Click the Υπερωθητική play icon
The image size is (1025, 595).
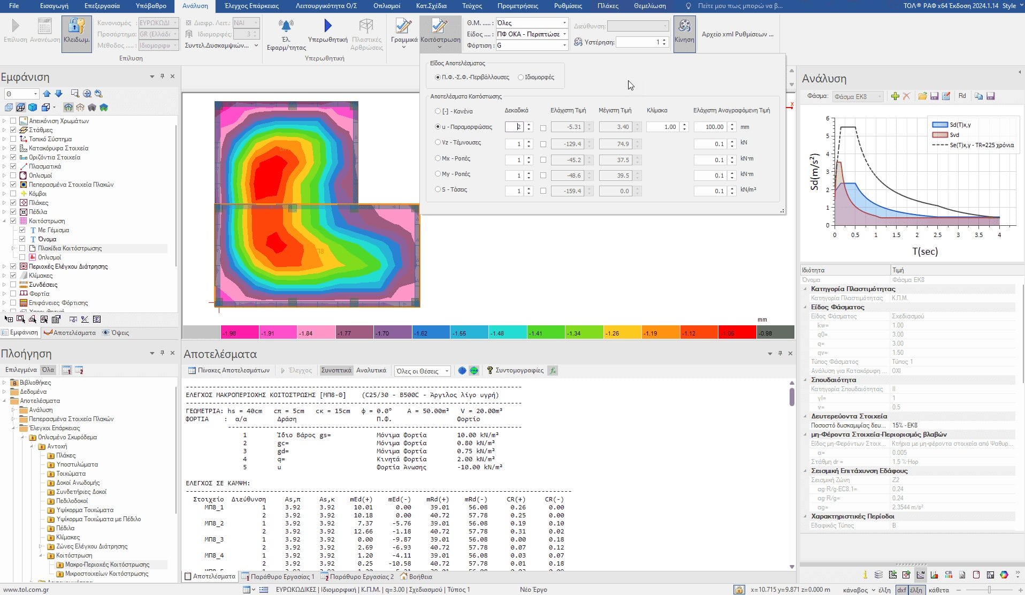point(327,26)
